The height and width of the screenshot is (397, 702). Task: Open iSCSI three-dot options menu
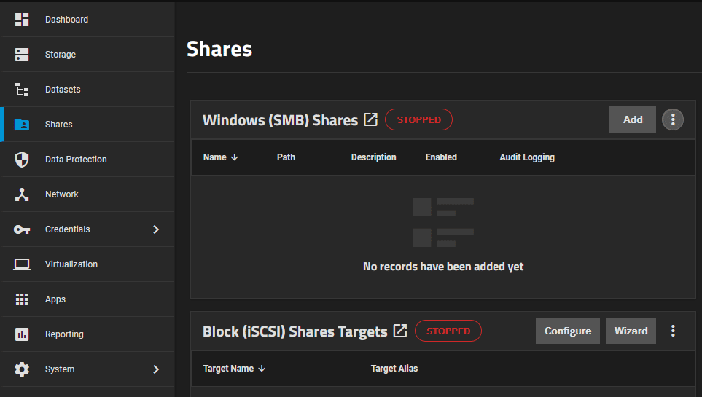pyautogui.click(x=672, y=331)
